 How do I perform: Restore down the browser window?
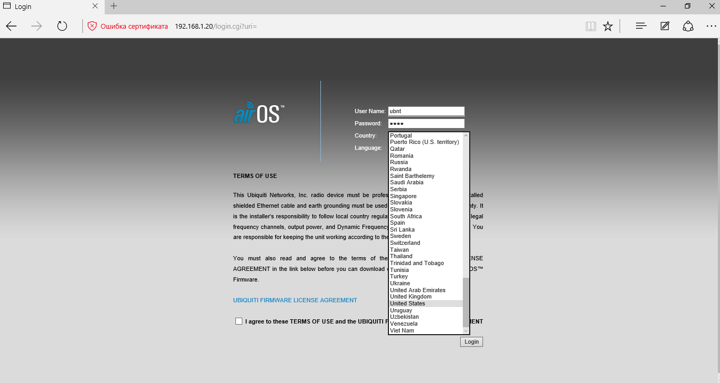687,6
